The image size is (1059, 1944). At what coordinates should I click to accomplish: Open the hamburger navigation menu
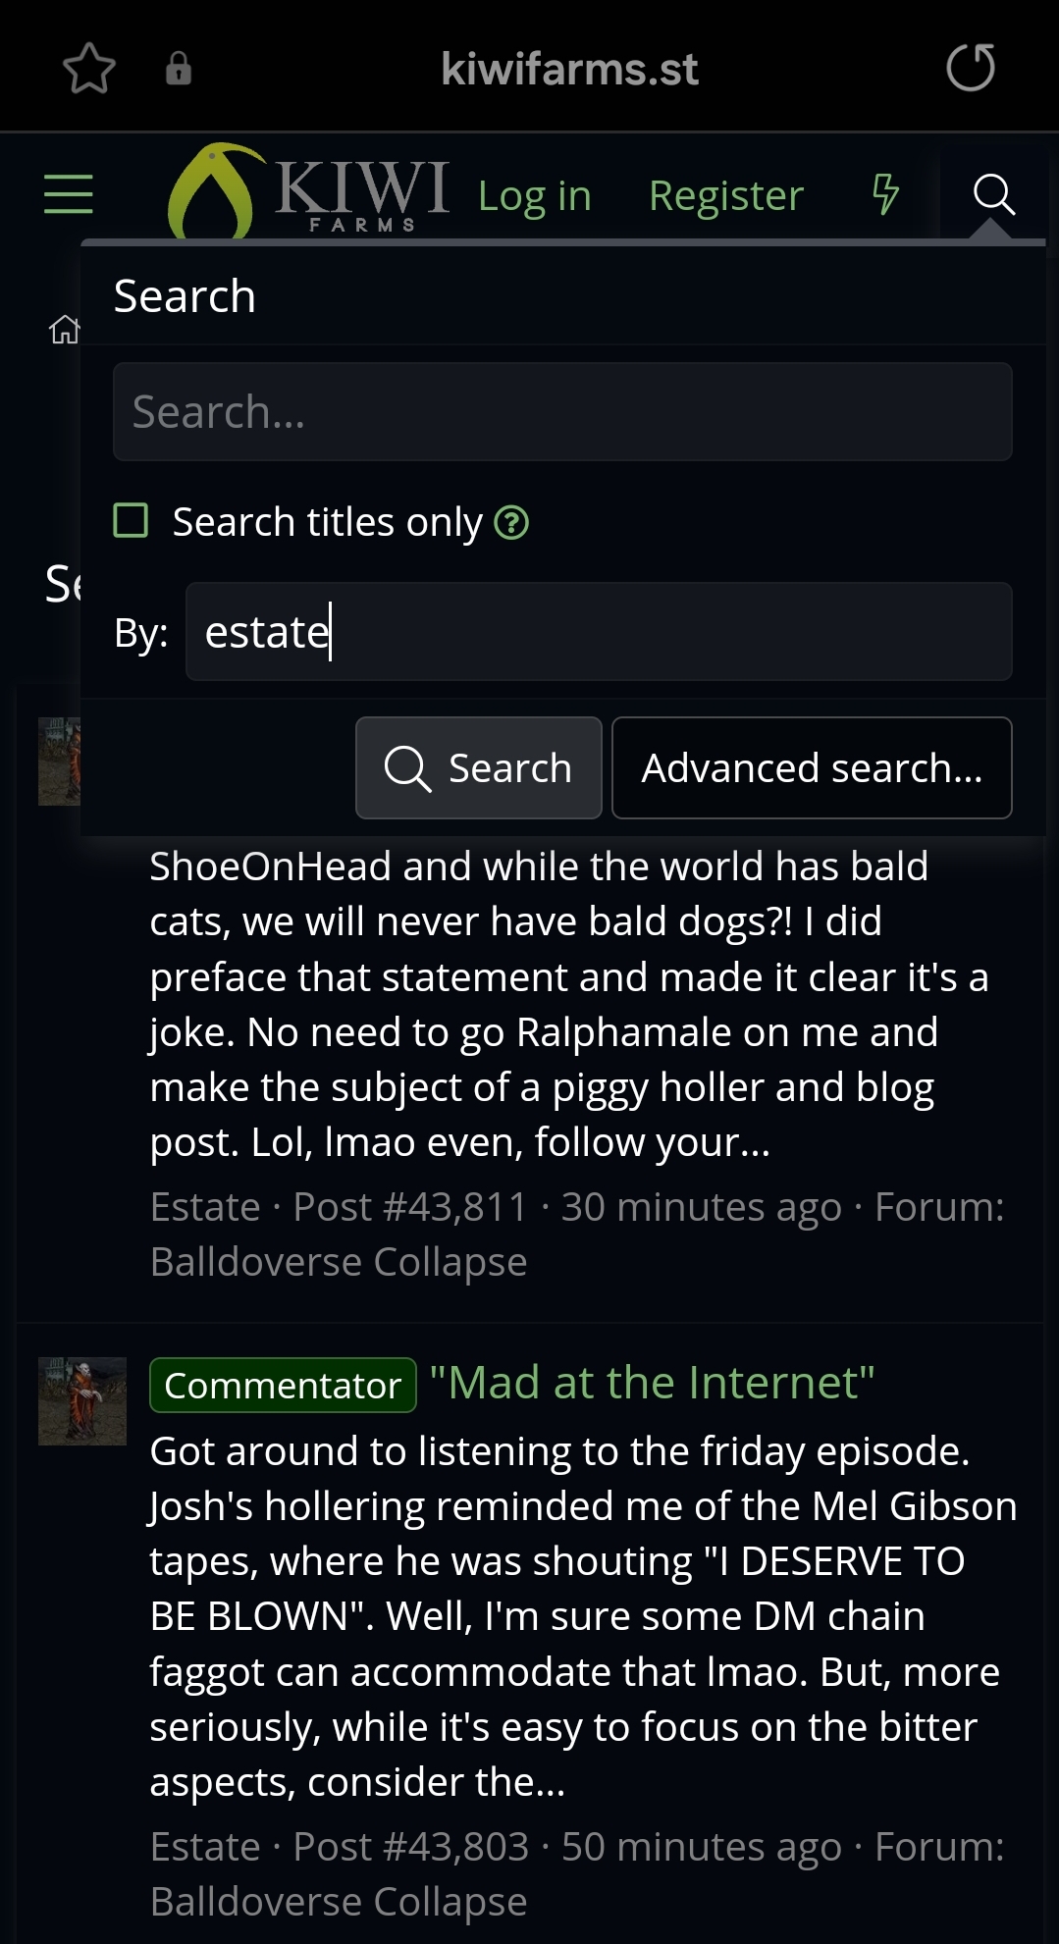click(x=69, y=193)
